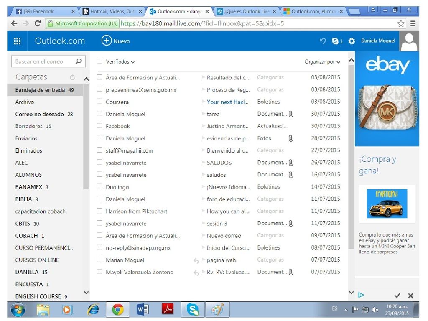The image size is (428, 321).
Task: Click the Nuevo plus icon
Action: coord(107,41)
